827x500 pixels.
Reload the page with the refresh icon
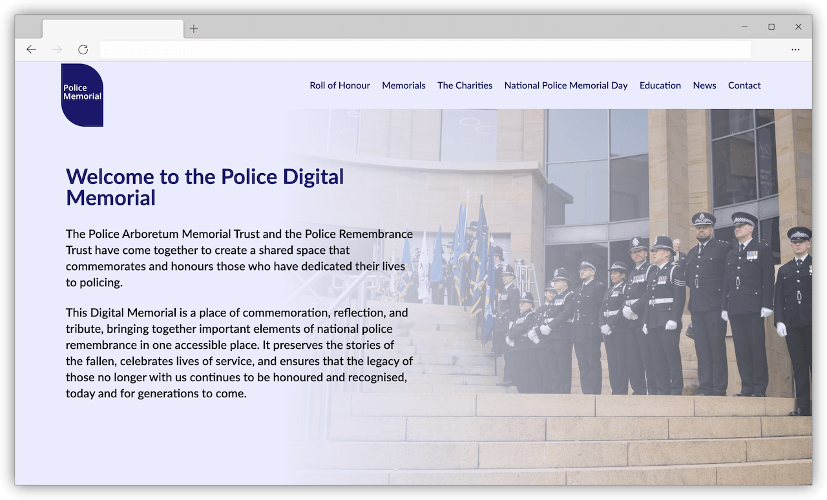83,50
